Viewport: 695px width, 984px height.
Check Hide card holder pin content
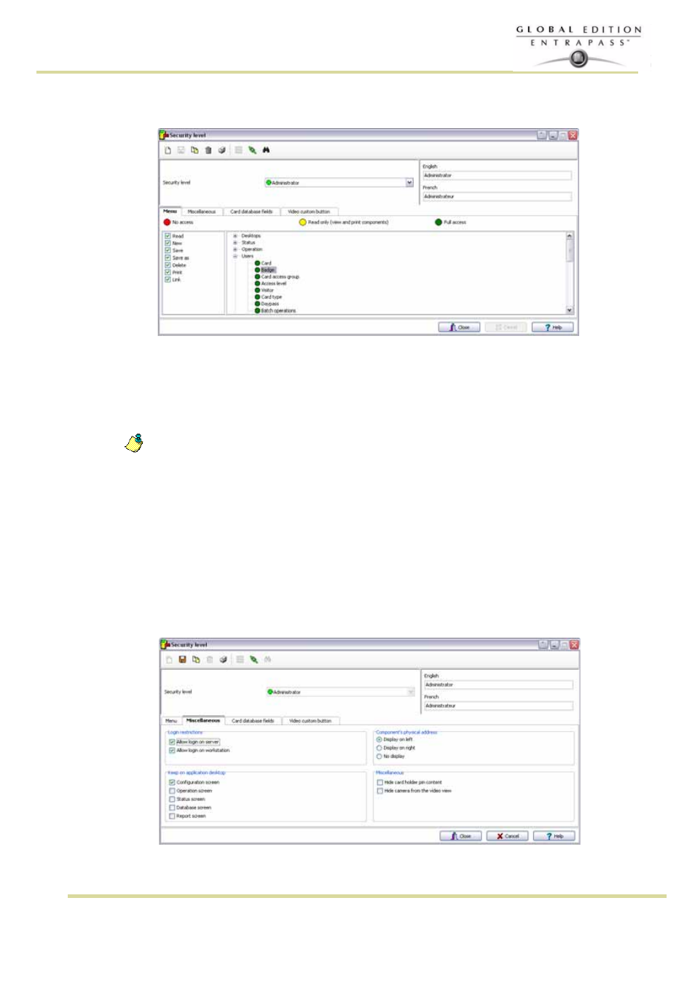(x=380, y=782)
